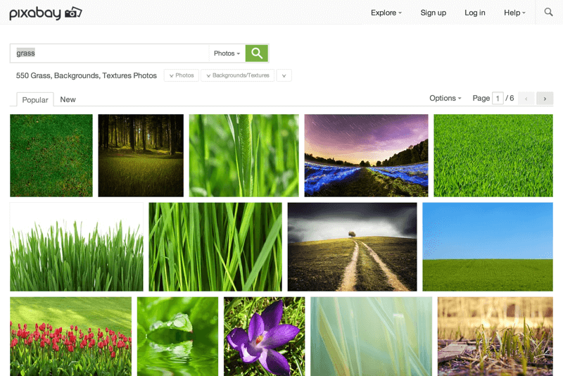Click the page number input box
Image resolution: width=563 pixels, height=376 pixels.
coord(498,99)
